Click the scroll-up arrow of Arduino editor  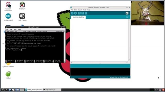(x=129, y=20)
